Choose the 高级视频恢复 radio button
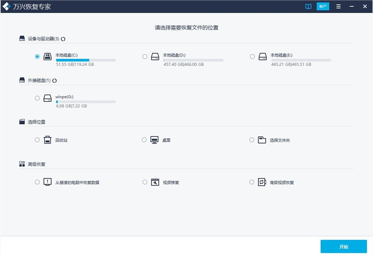 click(x=252, y=182)
